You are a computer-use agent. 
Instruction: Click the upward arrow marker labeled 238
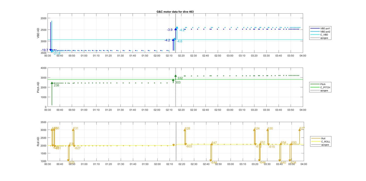click(52, 83)
